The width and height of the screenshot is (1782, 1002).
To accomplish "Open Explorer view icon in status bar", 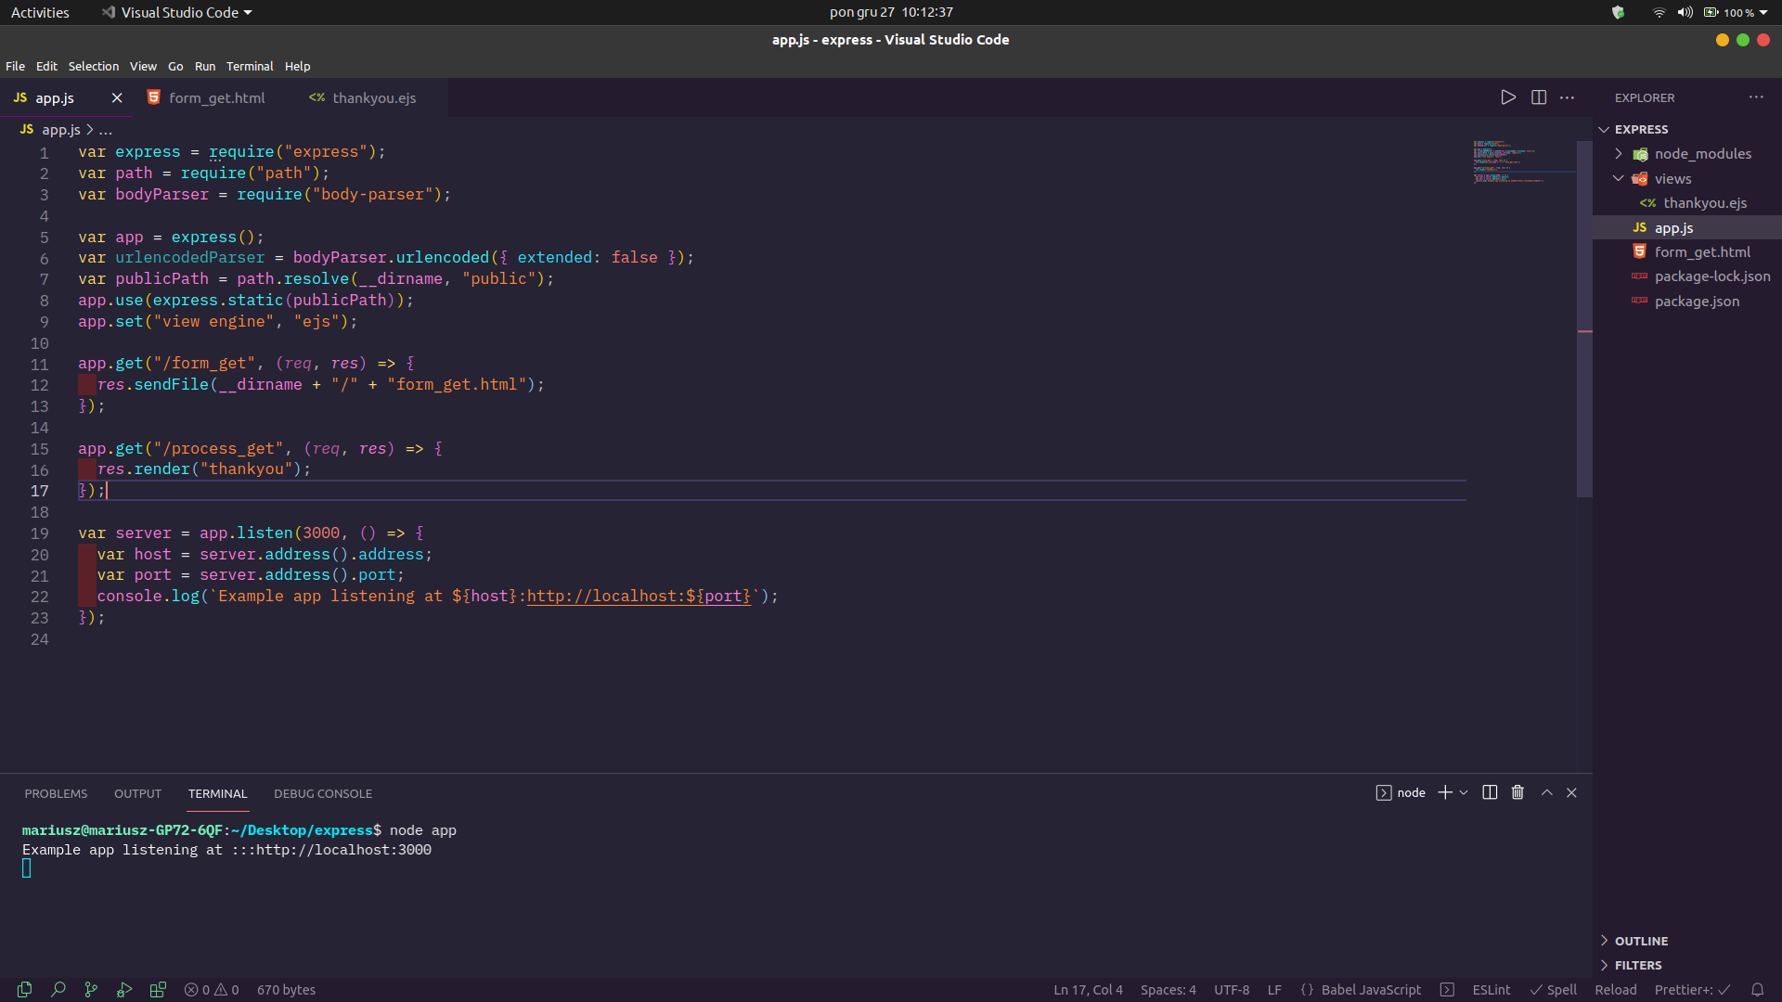I will pyautogui.click(x=25, y=990).
